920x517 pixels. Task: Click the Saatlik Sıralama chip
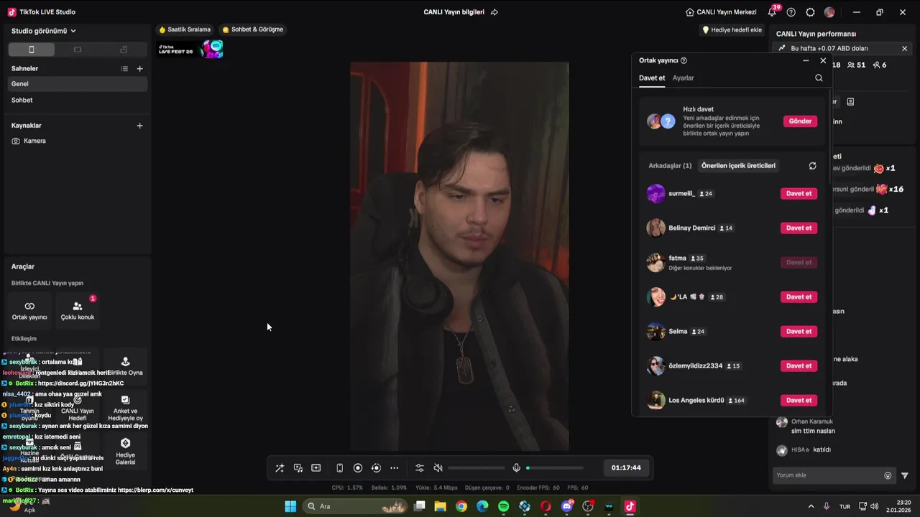pos(185,29)
